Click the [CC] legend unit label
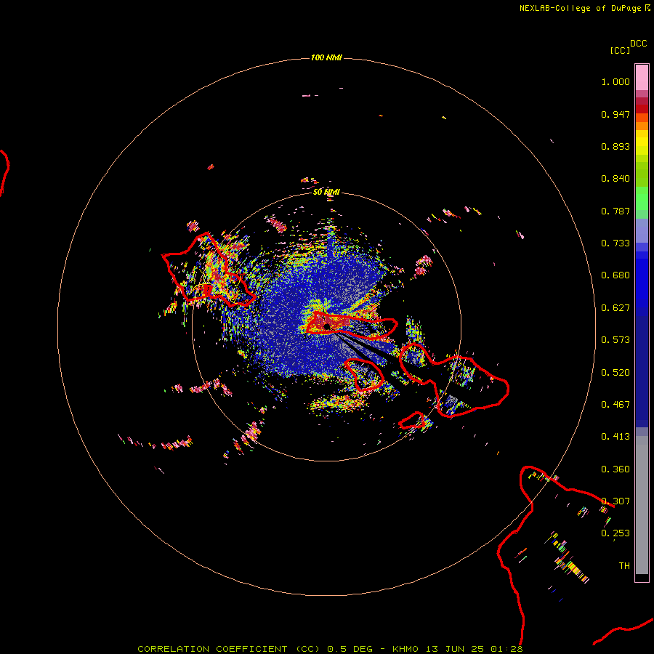This screenshot has height=654, width=654. [620, 50]
